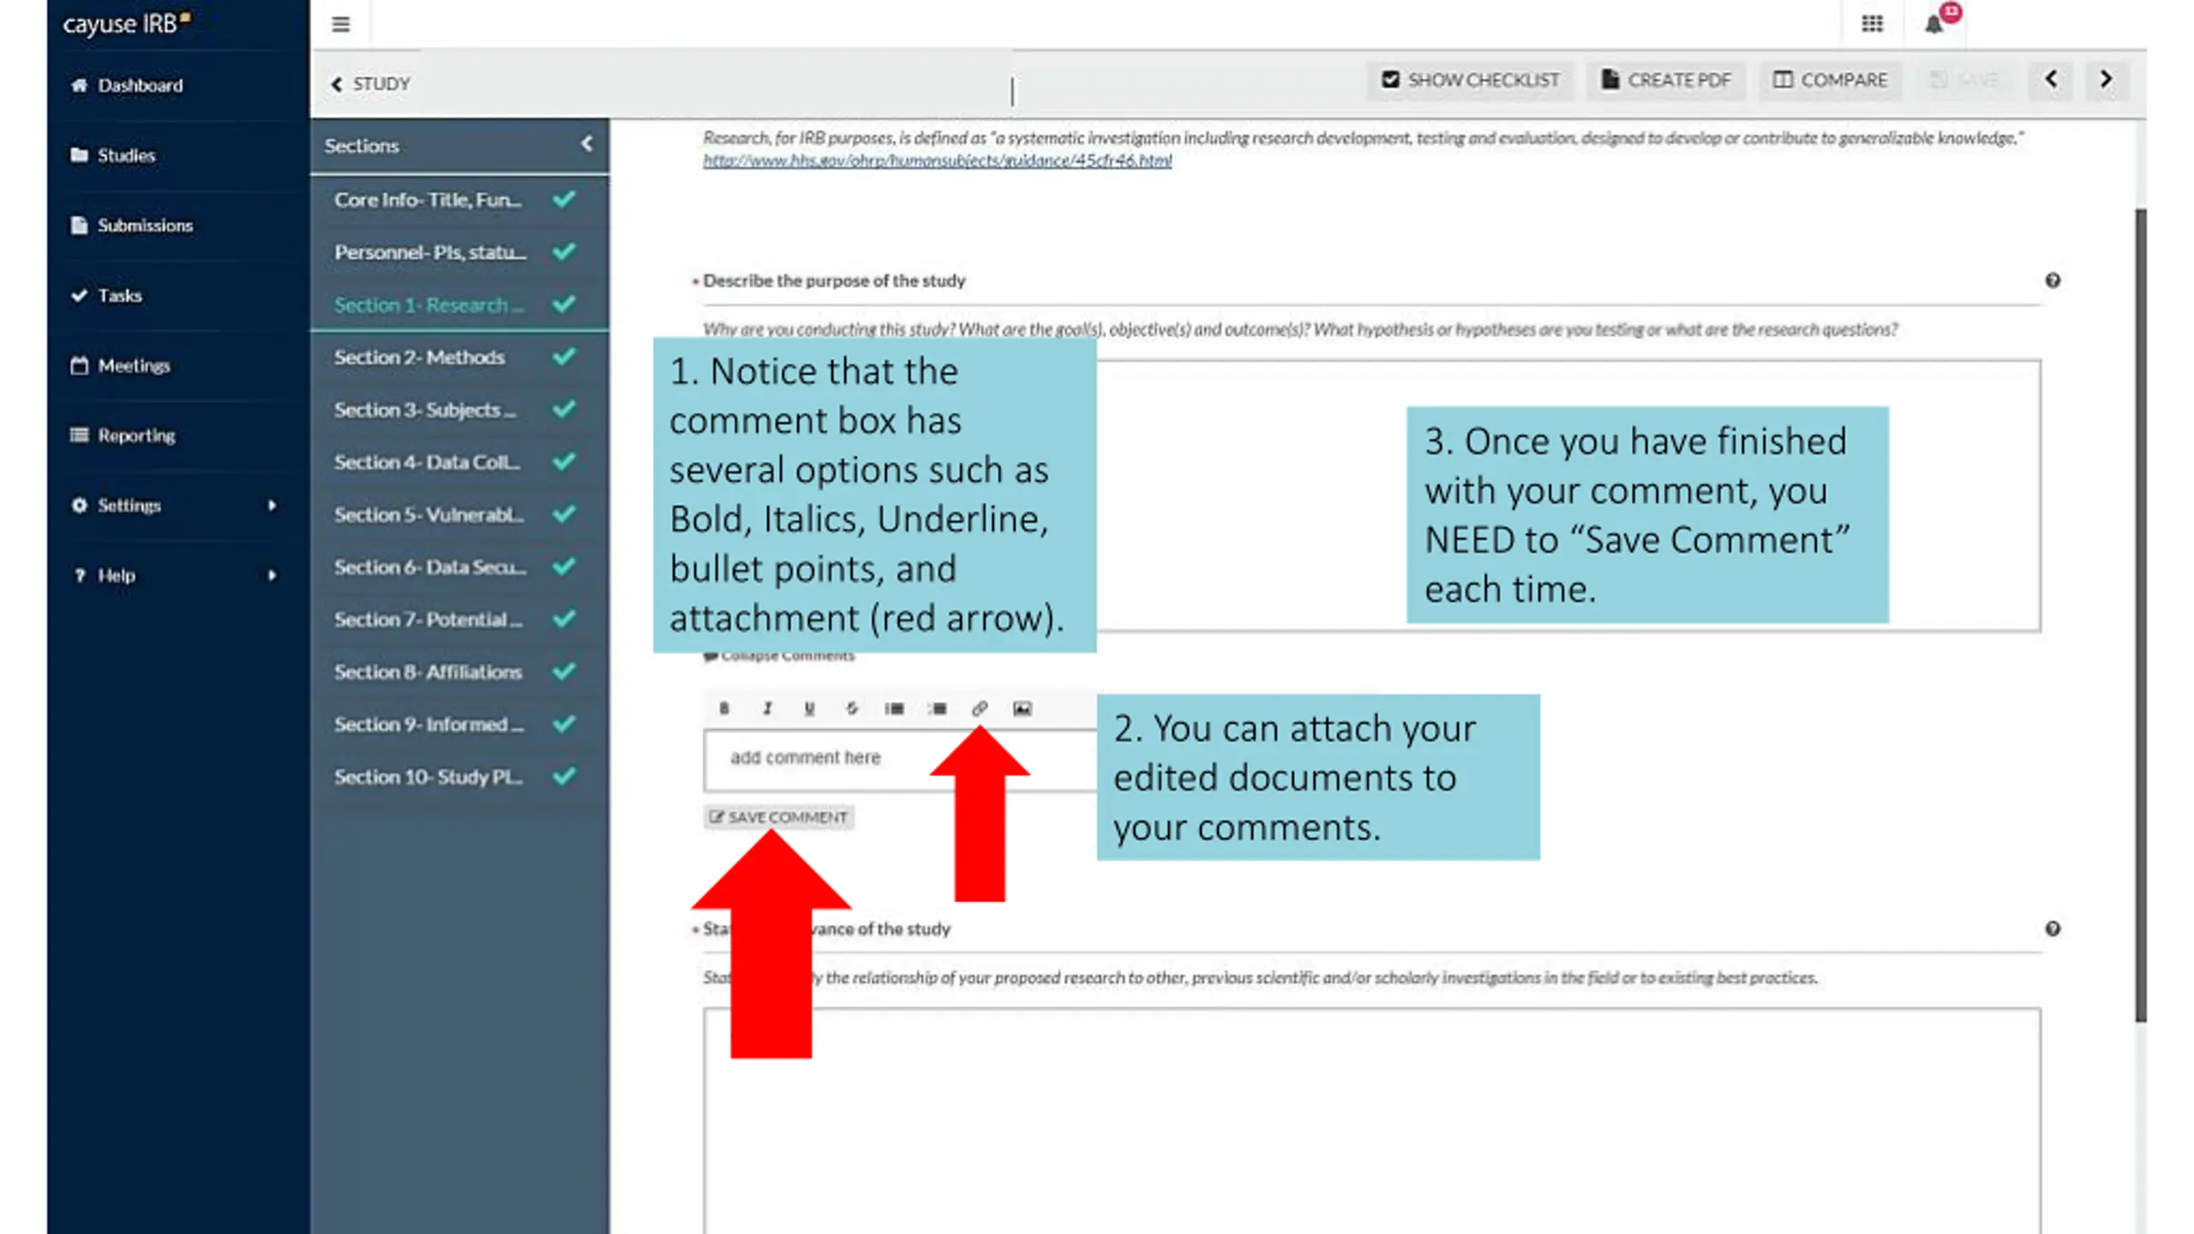Click the CREATE PDF button
This screenshot has width=2194, height=1234.
(1665, 80)
